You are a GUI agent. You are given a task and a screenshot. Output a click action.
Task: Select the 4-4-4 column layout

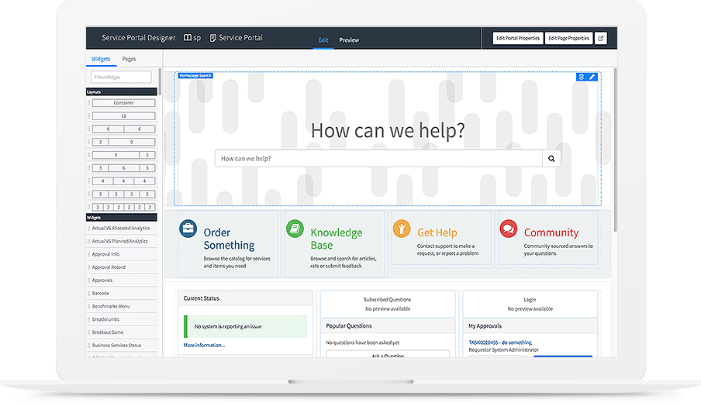point(124,181)
